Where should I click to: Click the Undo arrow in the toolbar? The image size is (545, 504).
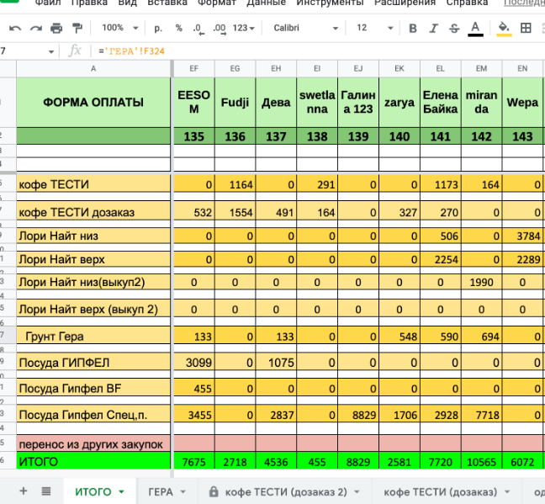[15, 28]
